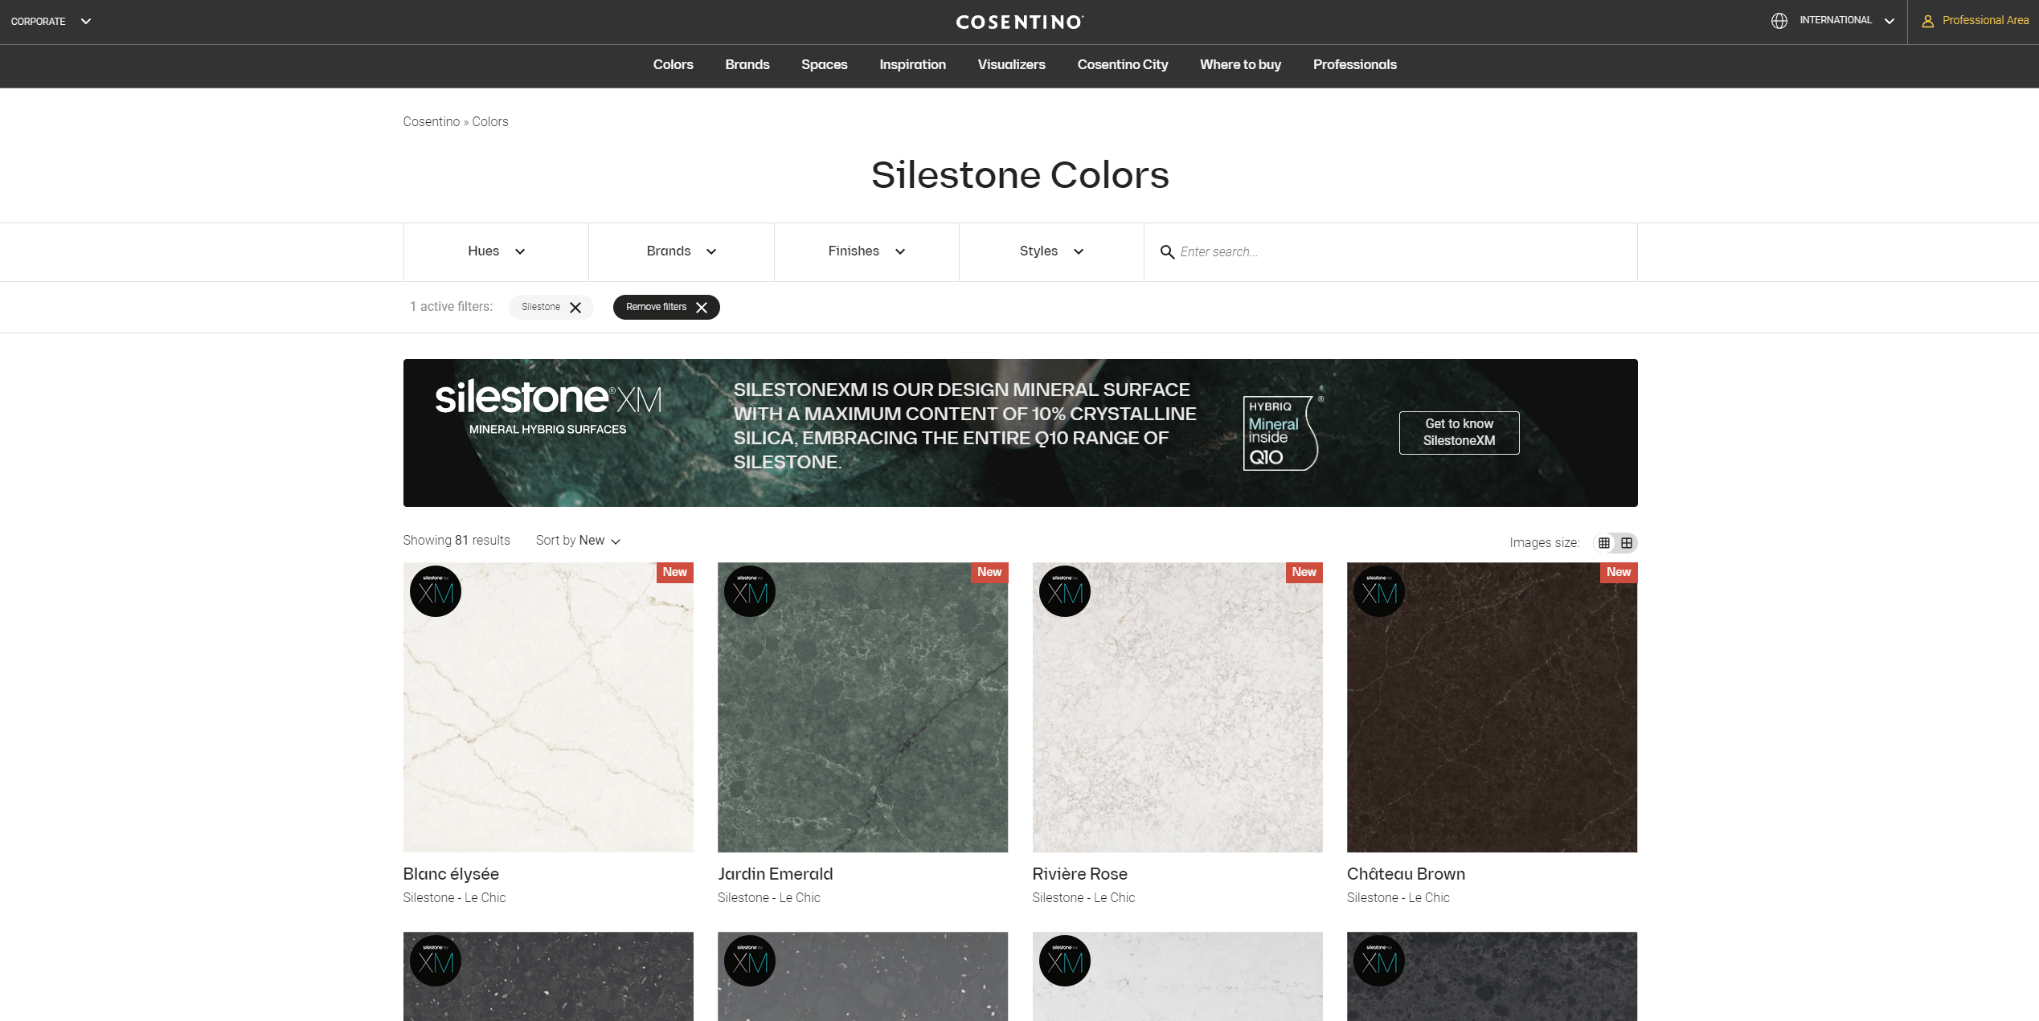Click the XM badge on Blanc élysée
The width and height of the screenshot is (2039, 1021).
(436, 592)
